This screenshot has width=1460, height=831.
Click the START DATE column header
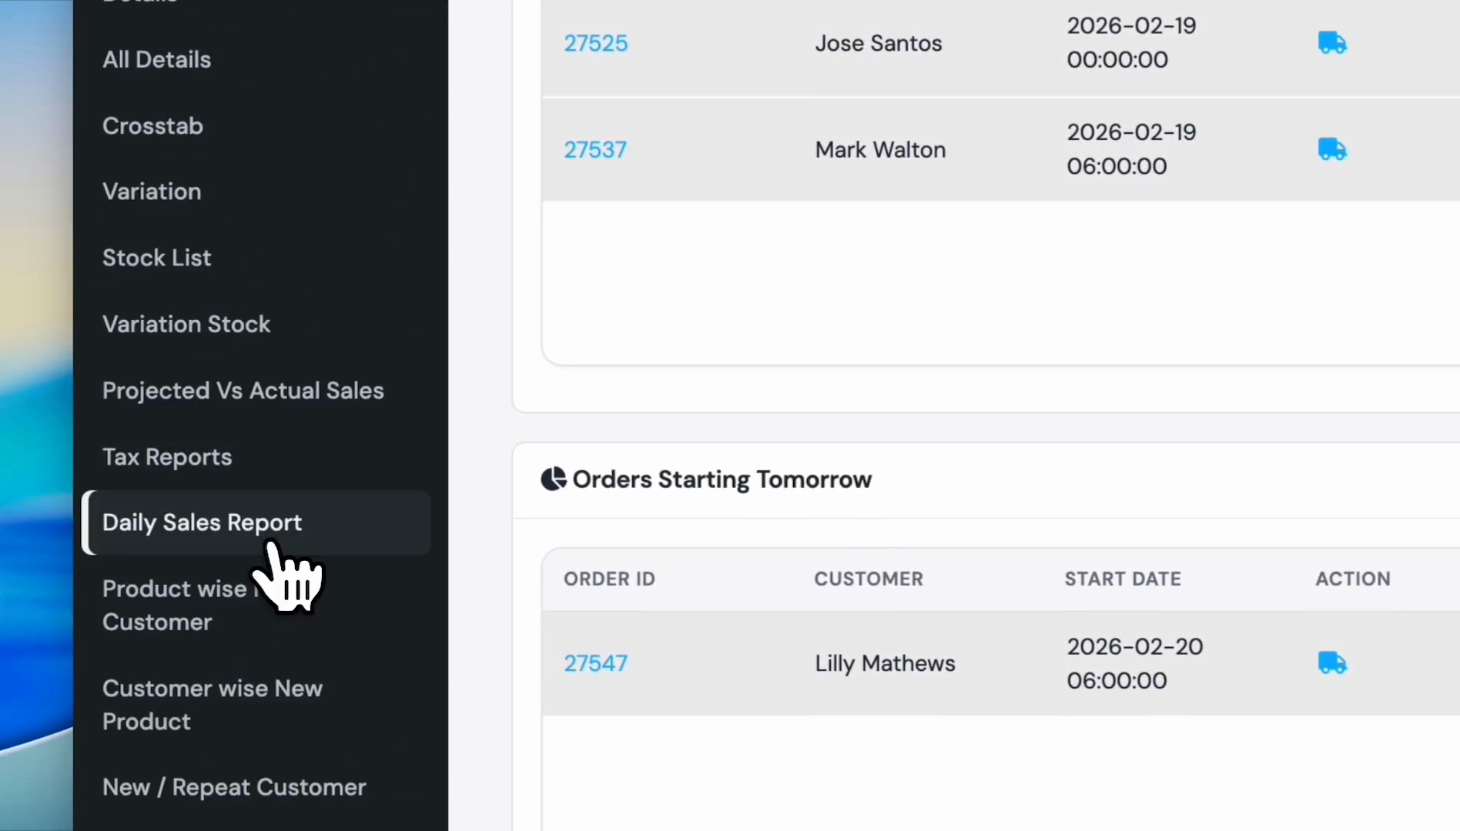(x=1123, y=579)
